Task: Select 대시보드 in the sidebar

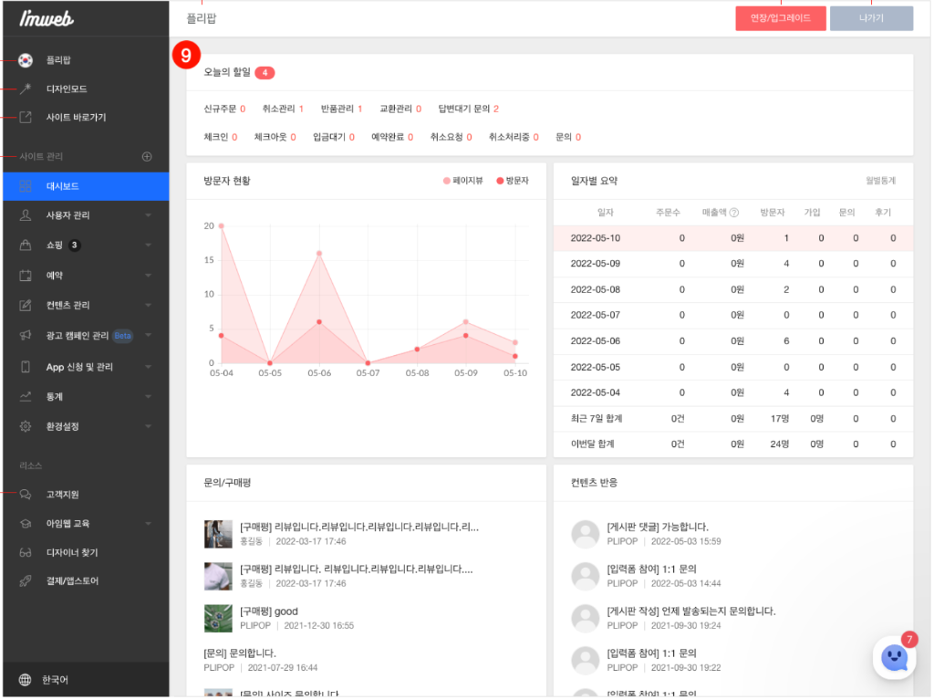Action: pos(86,186)
